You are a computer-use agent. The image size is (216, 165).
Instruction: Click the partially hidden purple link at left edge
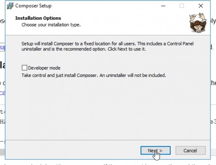[3, 93]
